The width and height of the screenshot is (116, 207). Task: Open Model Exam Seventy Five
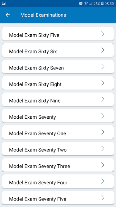58,198
